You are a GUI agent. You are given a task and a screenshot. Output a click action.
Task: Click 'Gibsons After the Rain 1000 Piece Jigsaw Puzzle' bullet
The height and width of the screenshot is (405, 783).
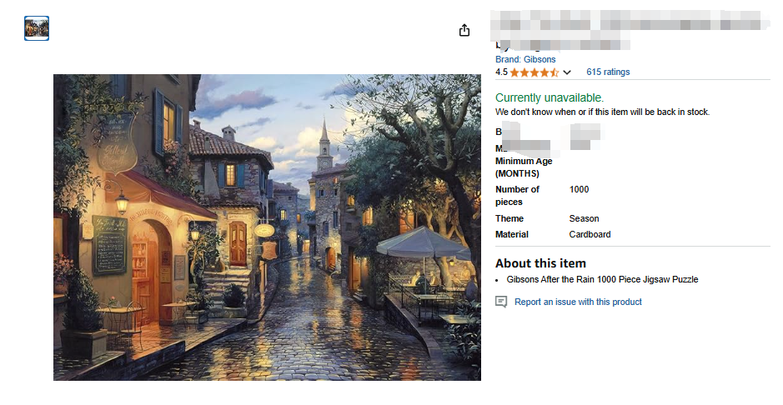[x=602, y=279]
